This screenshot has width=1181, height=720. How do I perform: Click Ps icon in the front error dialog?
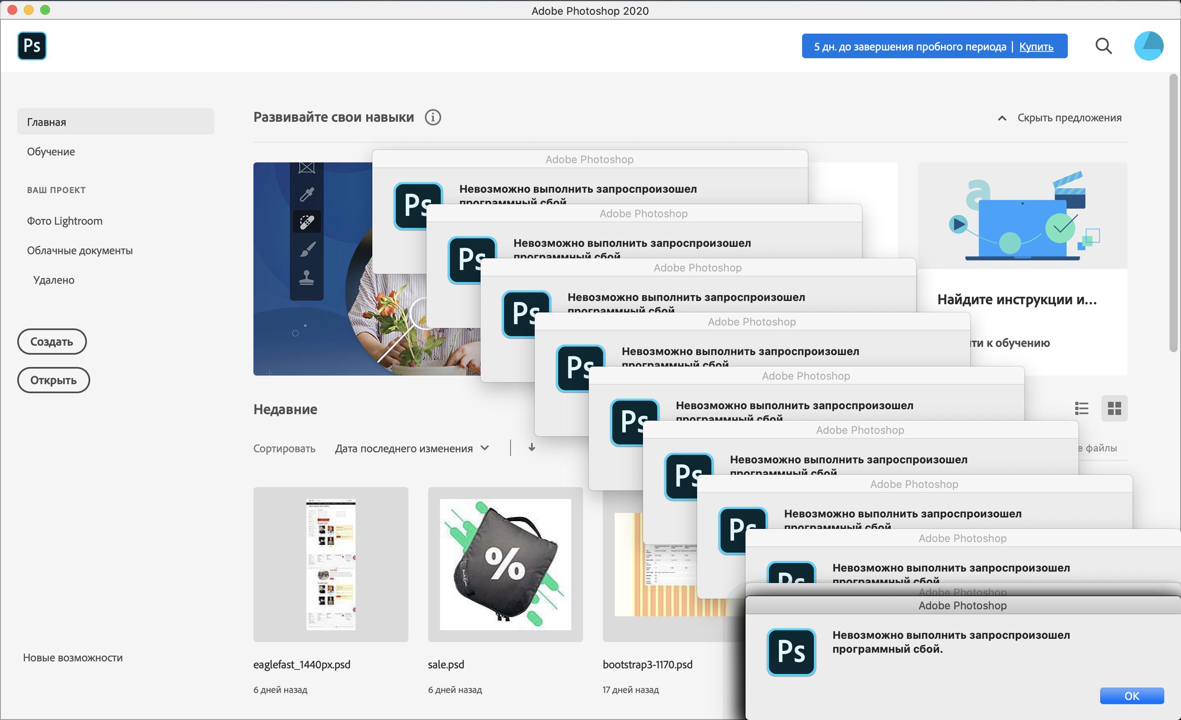pyautogui.click(x=791, y=652)
